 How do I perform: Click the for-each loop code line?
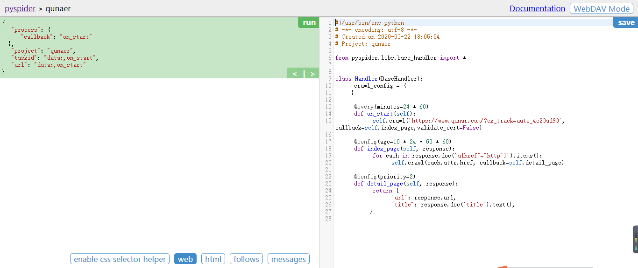pos(457,156)
